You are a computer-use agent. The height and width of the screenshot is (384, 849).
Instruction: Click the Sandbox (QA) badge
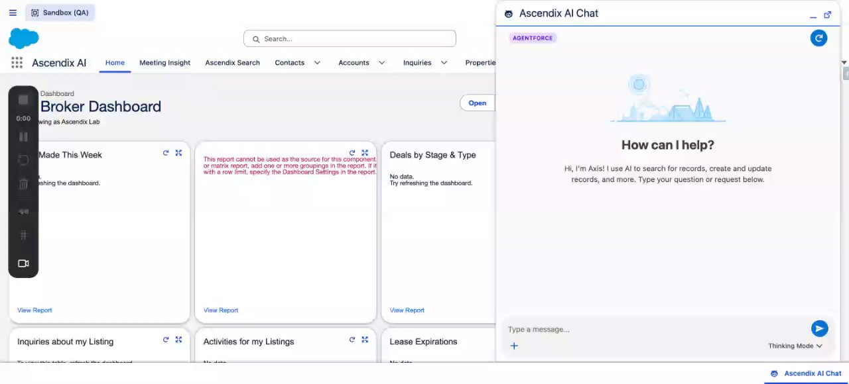point(60,13)
